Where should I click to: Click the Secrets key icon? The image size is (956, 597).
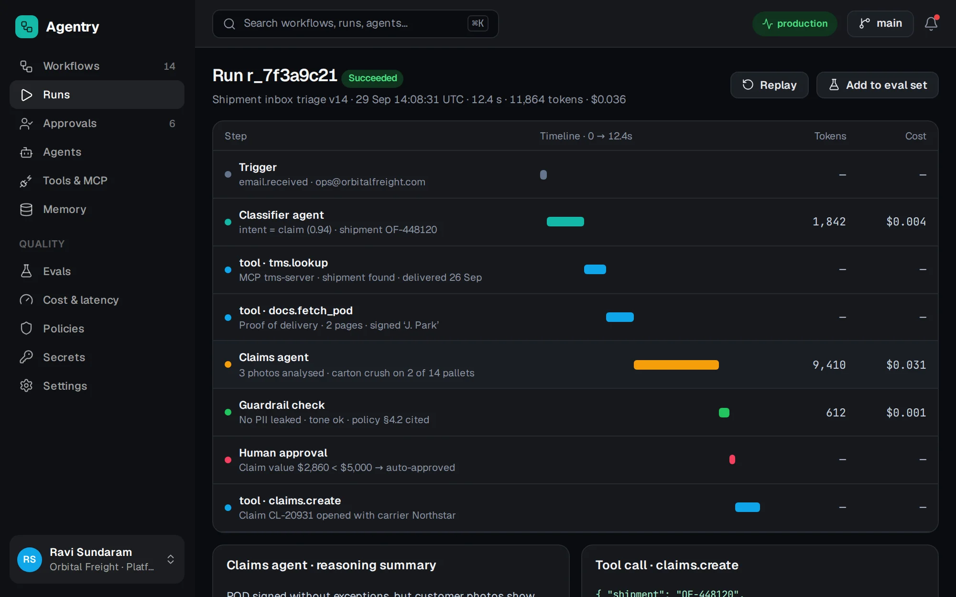pos(26,357)
